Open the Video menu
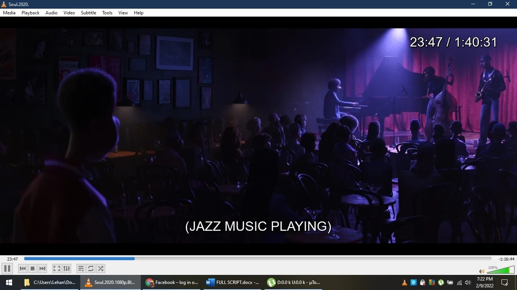Image resolution: width=517 pixels, height=290 pixels. click(x=69, y=13)
